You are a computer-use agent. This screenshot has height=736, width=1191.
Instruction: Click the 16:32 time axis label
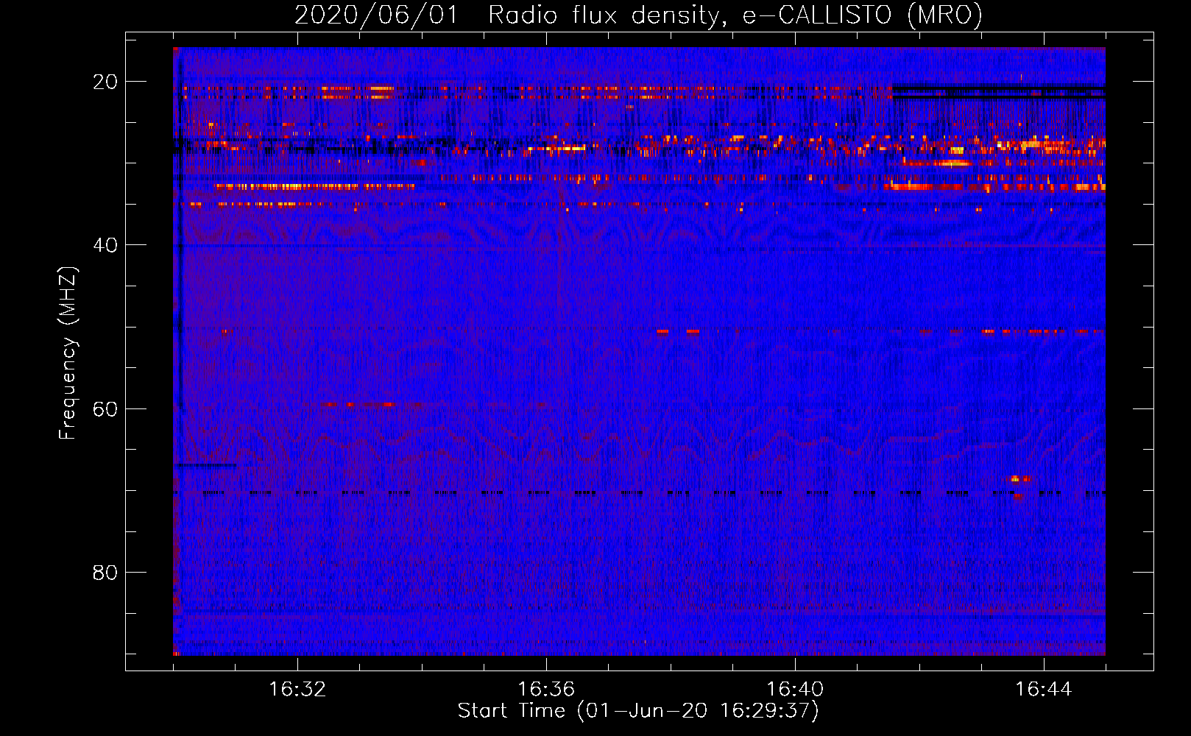(x=297, y=690)
